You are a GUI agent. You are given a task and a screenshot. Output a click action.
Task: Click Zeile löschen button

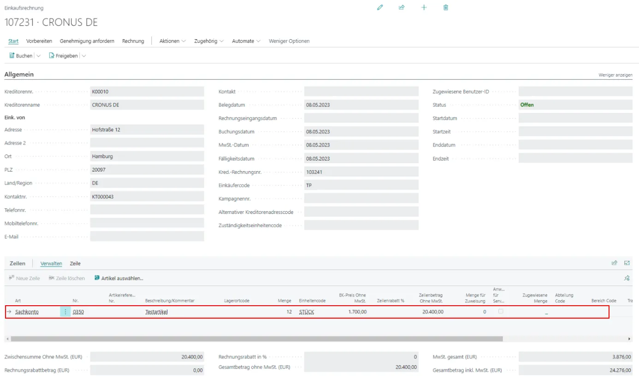click(x=66, y=278)
